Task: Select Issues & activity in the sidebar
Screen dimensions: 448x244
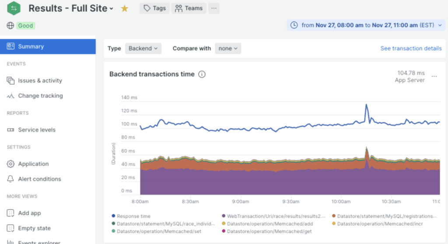Action: 40,81
